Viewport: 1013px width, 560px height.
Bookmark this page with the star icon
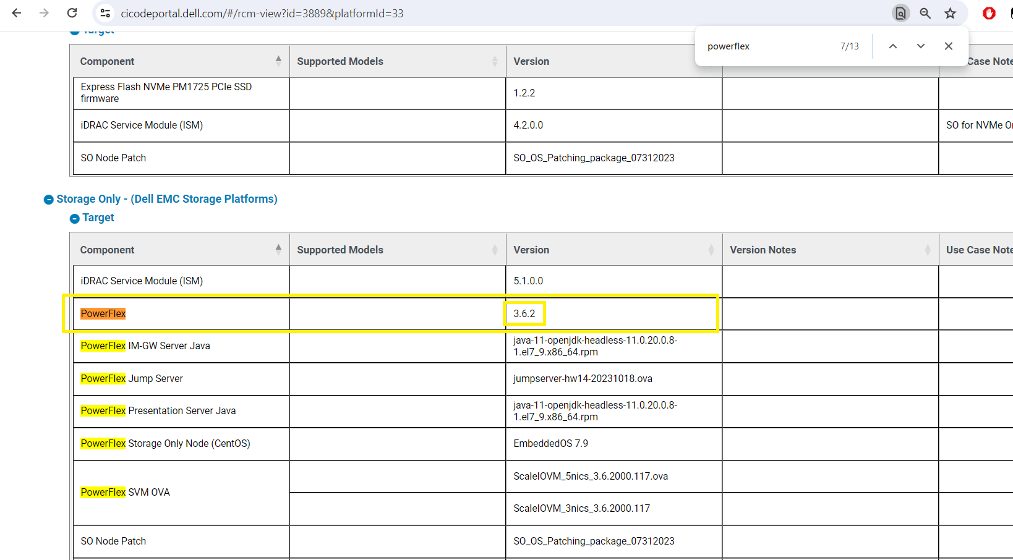click(x=951, y=13)
